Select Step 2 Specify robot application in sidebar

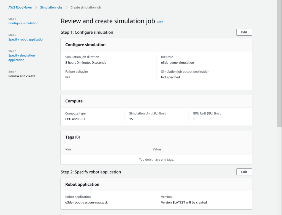click(x=26, y=39)
